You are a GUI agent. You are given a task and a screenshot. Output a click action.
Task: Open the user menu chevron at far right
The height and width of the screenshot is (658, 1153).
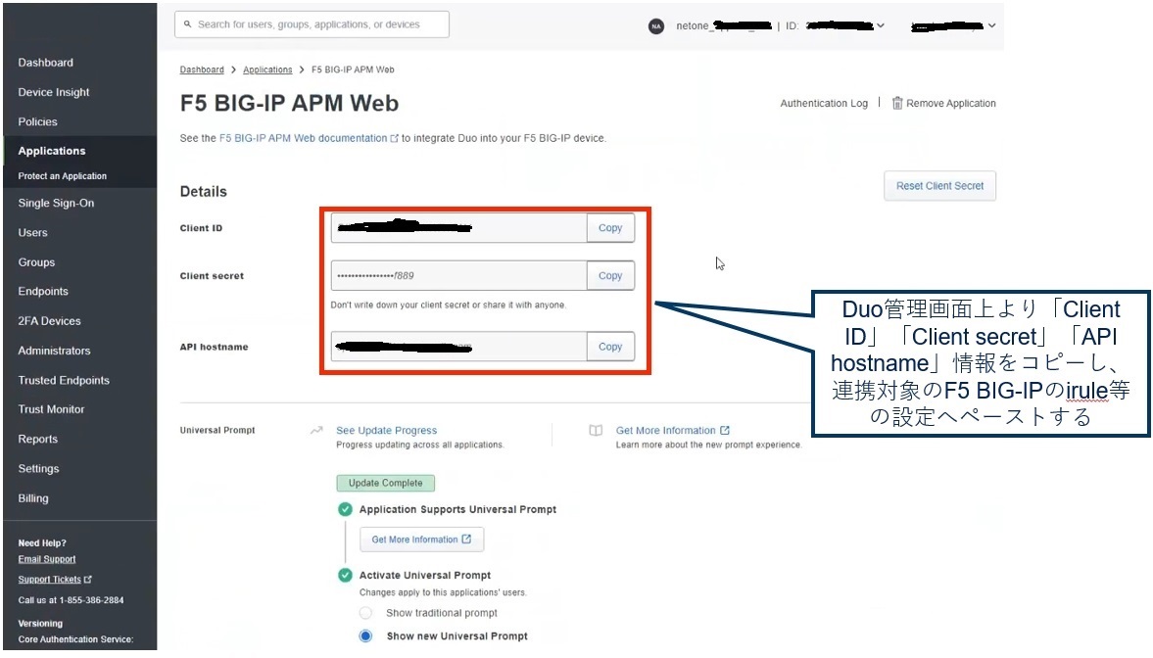coord(992,25)
